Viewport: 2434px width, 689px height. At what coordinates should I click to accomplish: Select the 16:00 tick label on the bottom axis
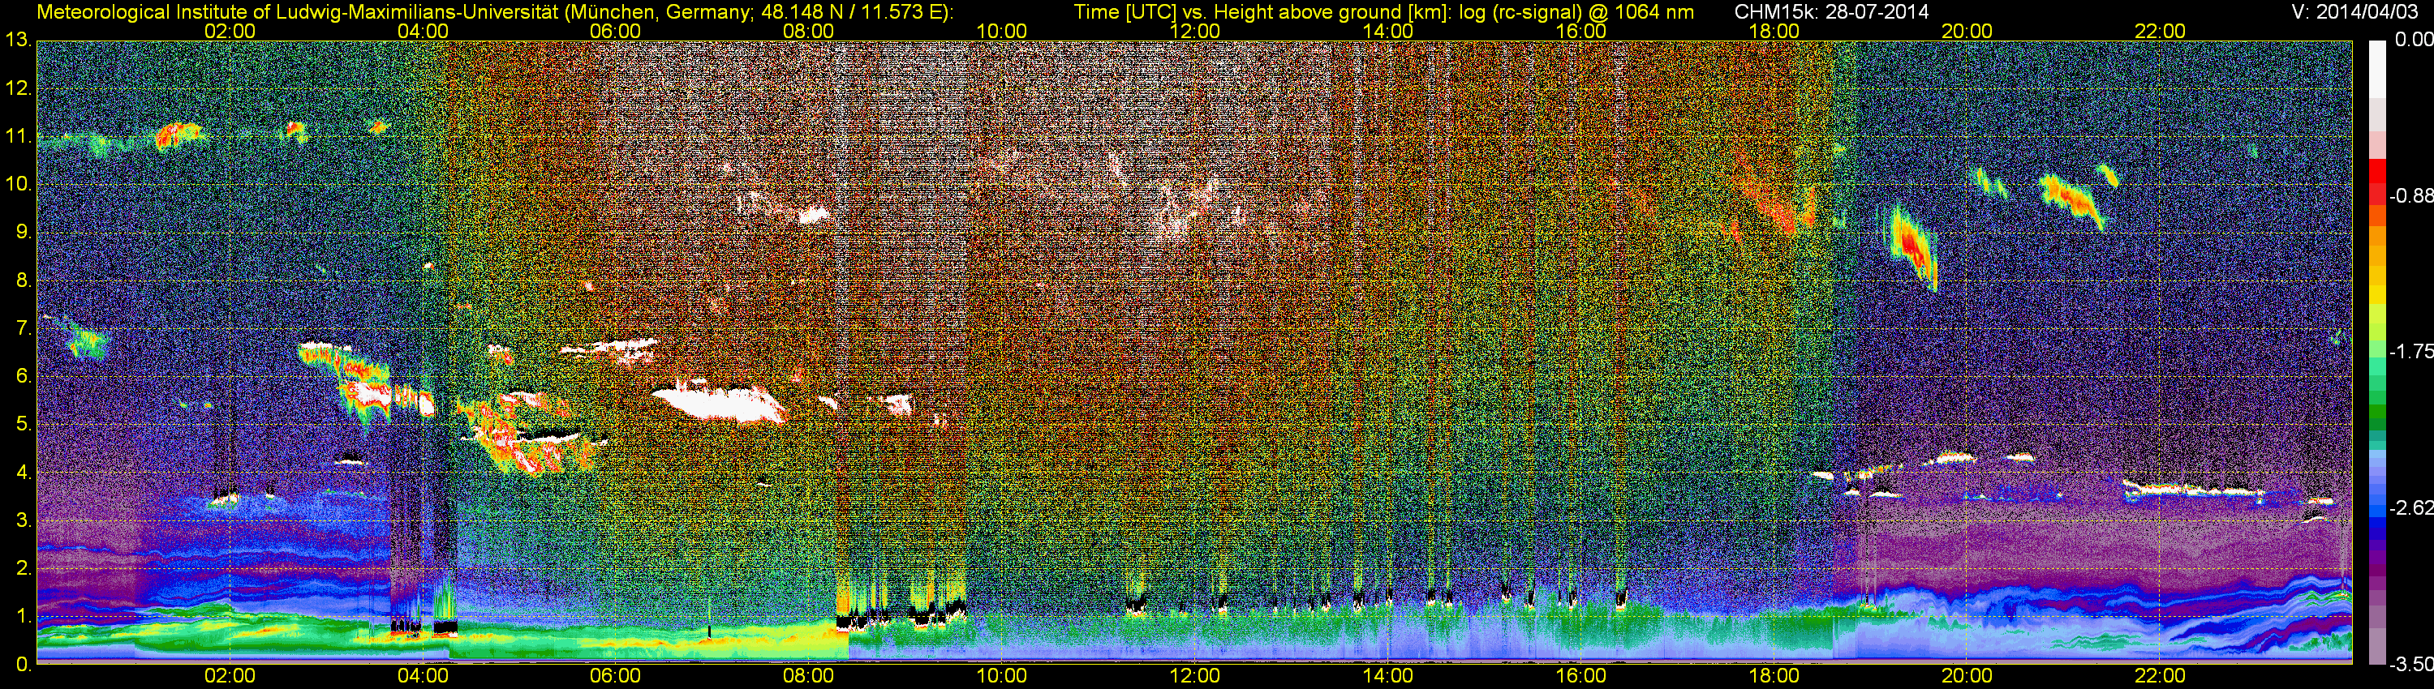[x=1580, y=676]
